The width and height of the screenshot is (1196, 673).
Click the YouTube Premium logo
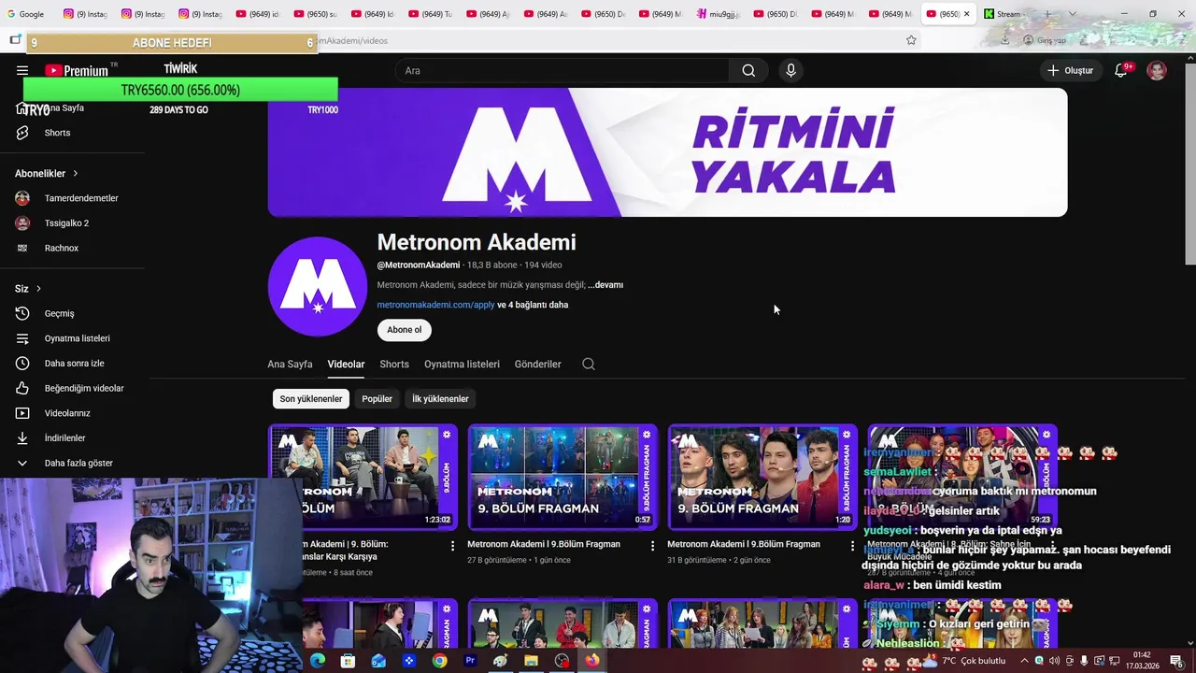(x=77, y=70)
